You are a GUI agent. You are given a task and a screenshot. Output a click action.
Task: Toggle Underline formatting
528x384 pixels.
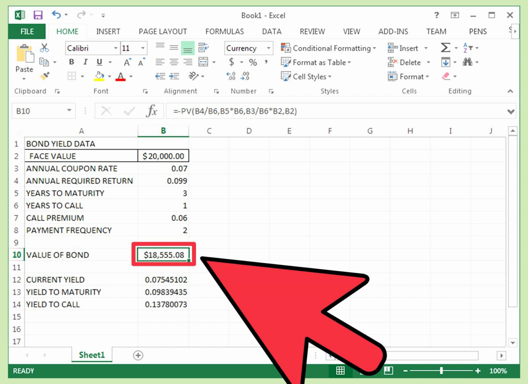(99, 62)
